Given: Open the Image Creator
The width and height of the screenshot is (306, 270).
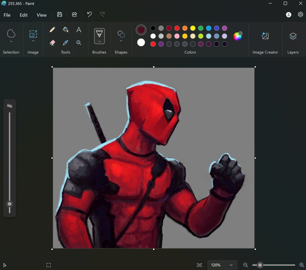Looking at the screenshot, I should click(265, 36).
